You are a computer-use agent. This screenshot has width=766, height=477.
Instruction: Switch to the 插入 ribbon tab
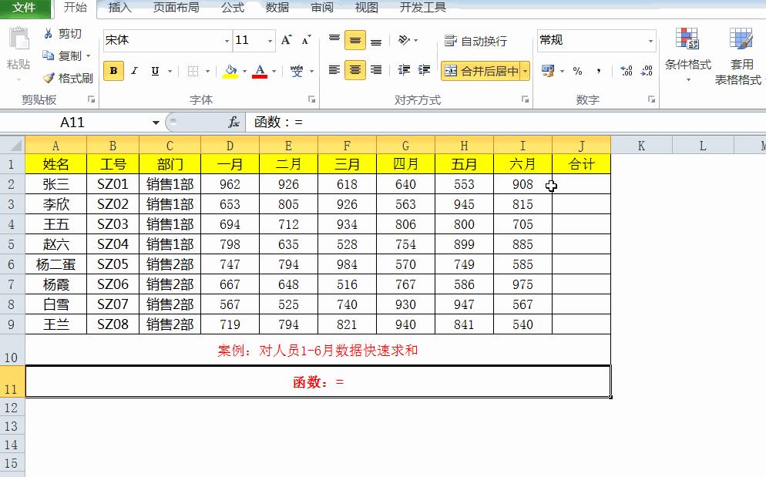(118, 8)
